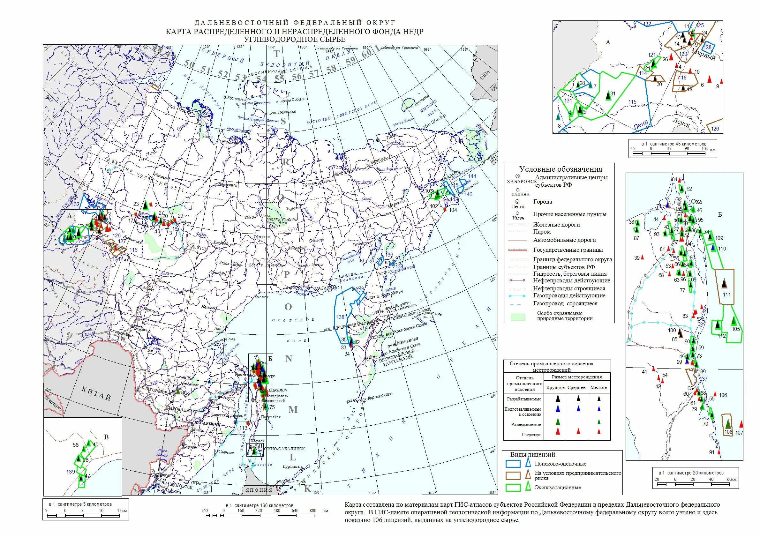Click the green Эксплуатационные rectangle symbol

pos(514,487)
